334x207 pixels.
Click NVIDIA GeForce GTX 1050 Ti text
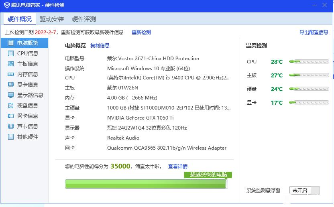tap(141, 118)
